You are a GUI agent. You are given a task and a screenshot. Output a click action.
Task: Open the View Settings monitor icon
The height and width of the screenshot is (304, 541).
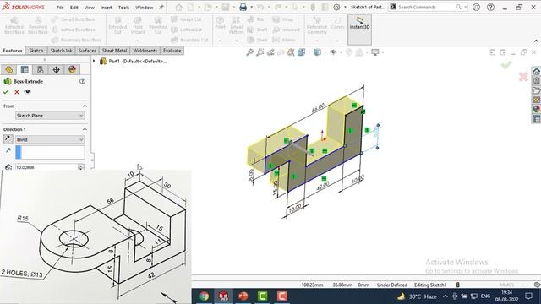375,52
